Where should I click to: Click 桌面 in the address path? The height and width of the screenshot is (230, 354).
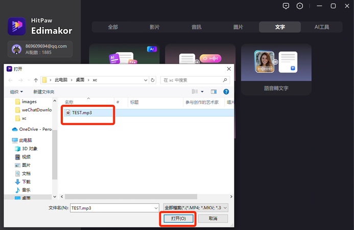coord(80,80)
